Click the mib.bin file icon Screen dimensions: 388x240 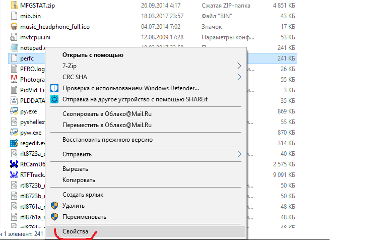point(14,16)
